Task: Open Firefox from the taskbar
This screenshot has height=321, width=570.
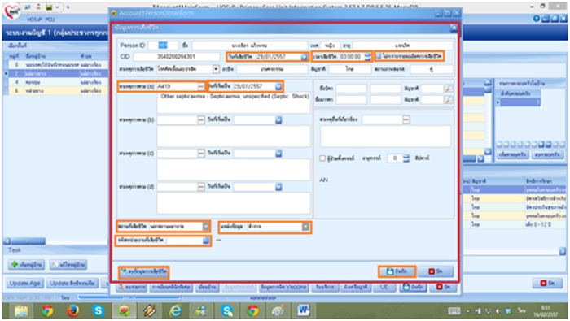Action: coord(72,311)
